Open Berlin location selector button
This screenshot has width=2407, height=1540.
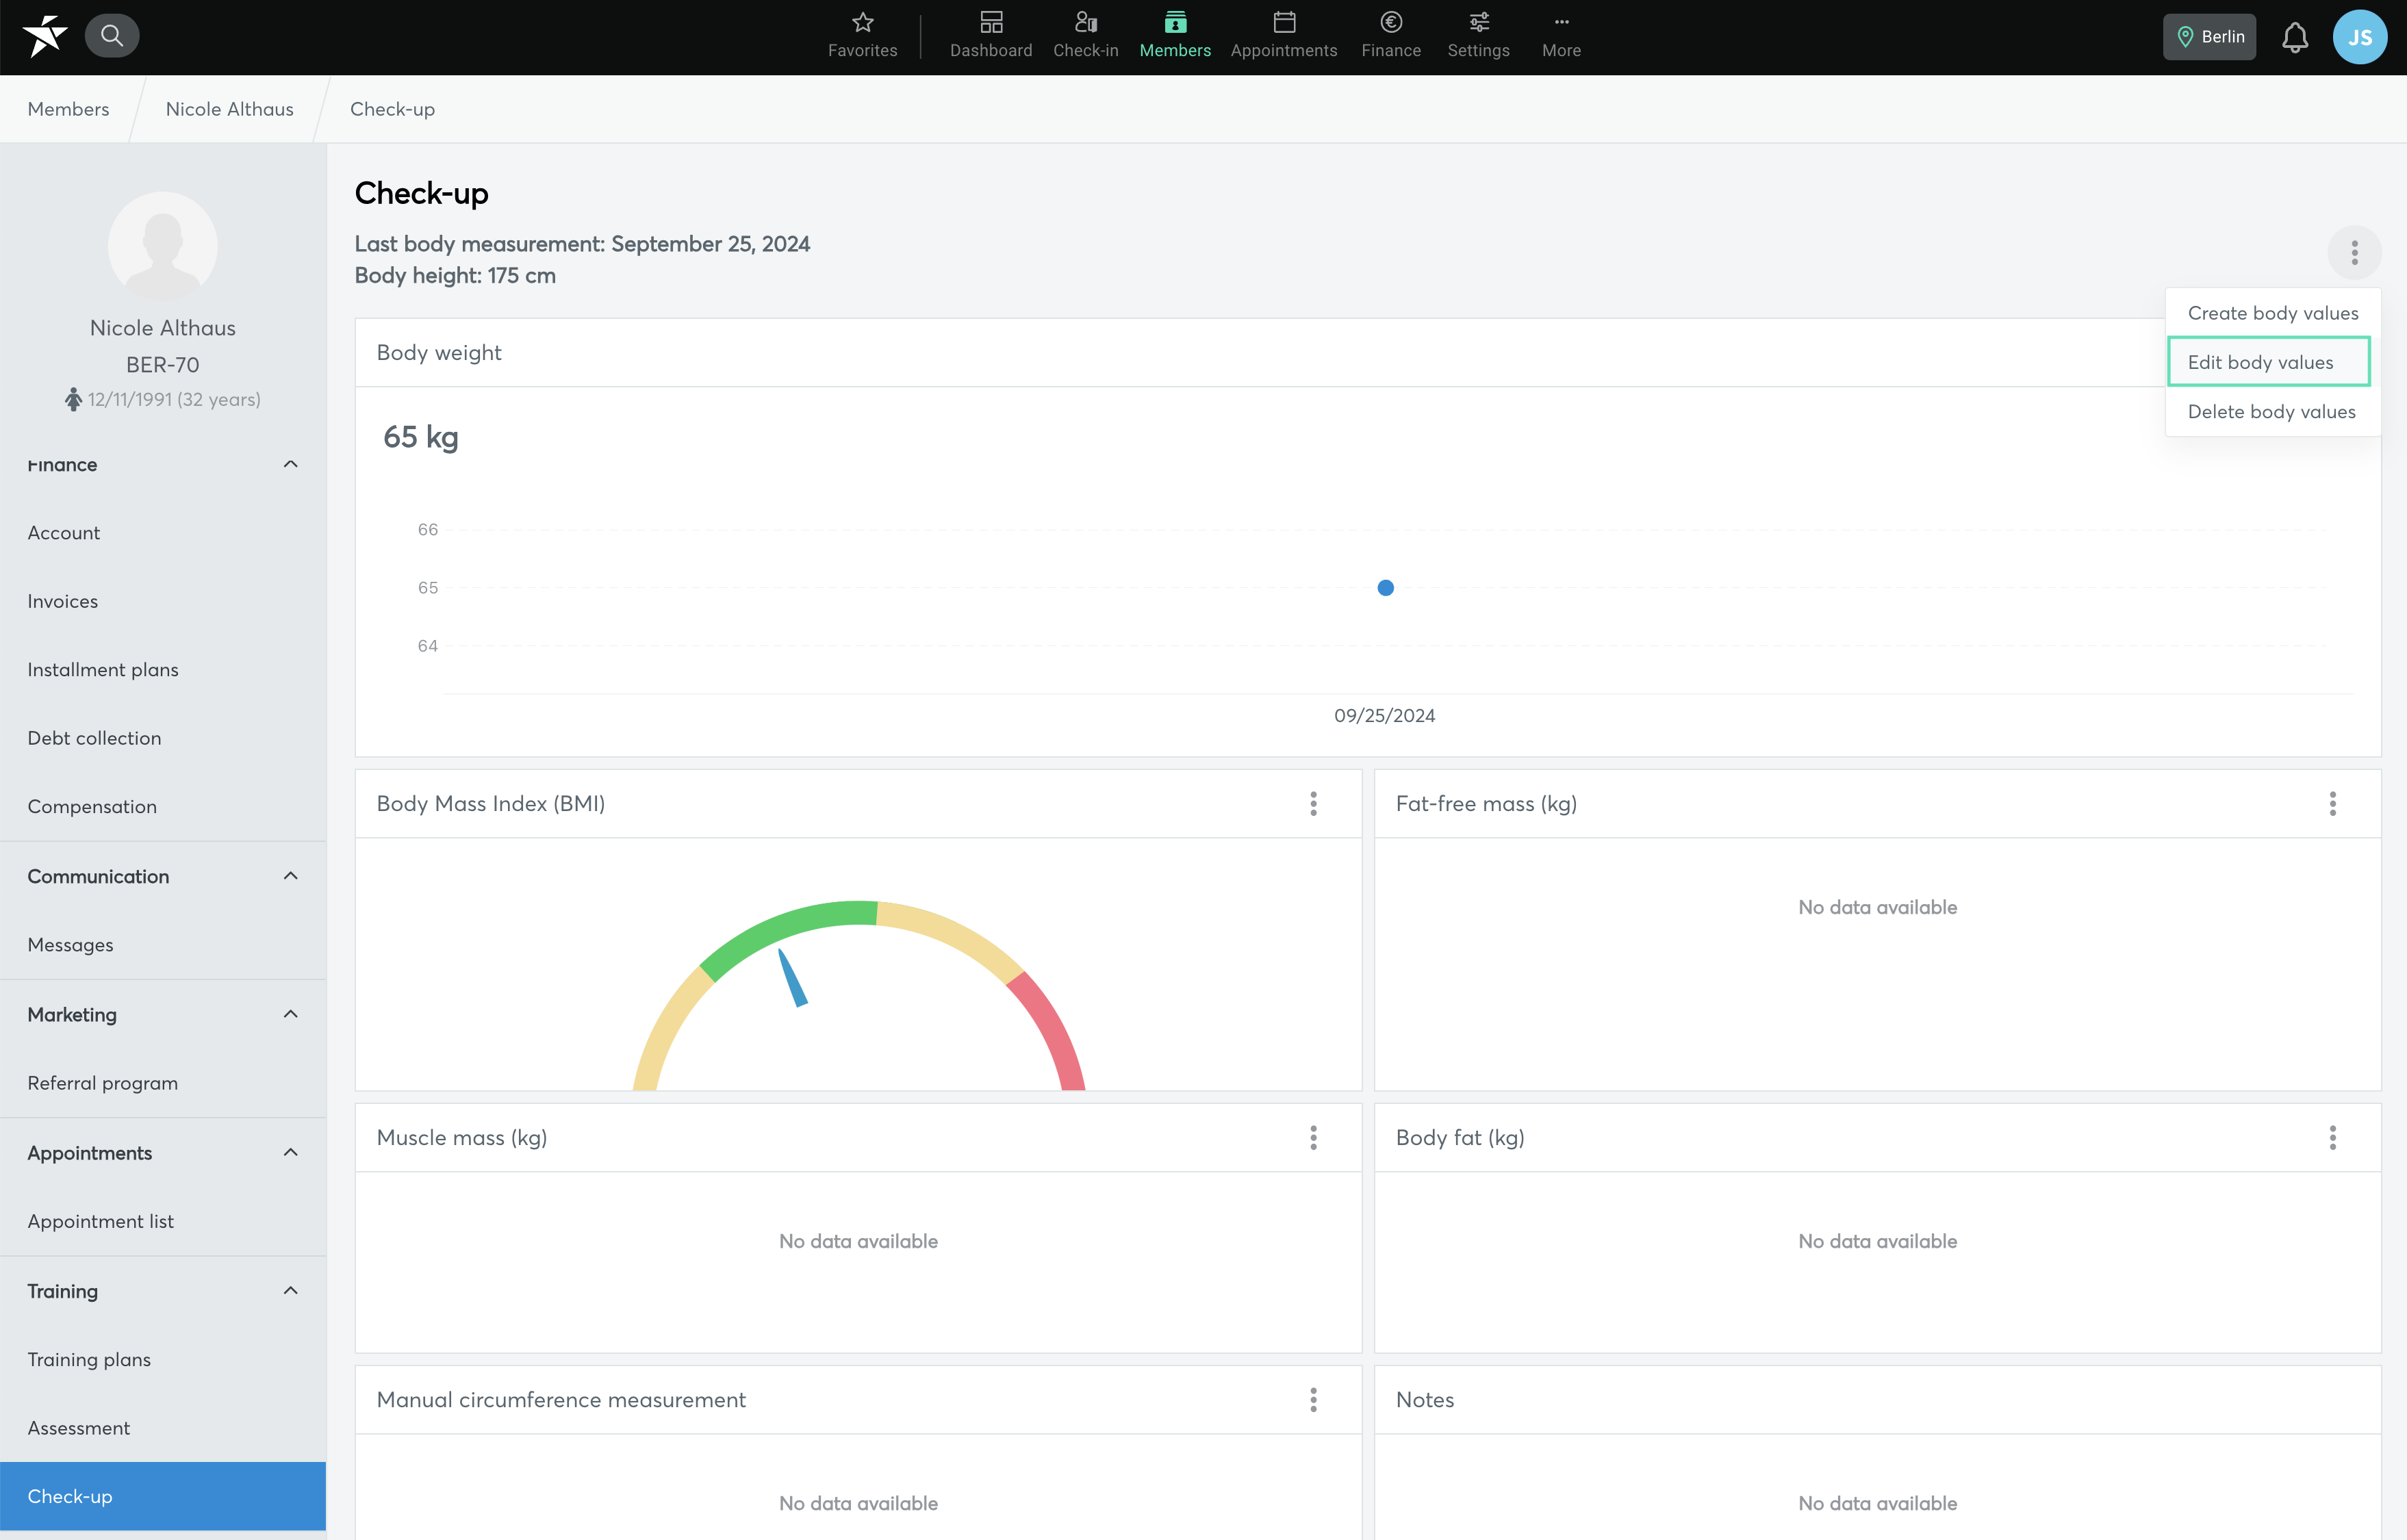[2209, 37]
